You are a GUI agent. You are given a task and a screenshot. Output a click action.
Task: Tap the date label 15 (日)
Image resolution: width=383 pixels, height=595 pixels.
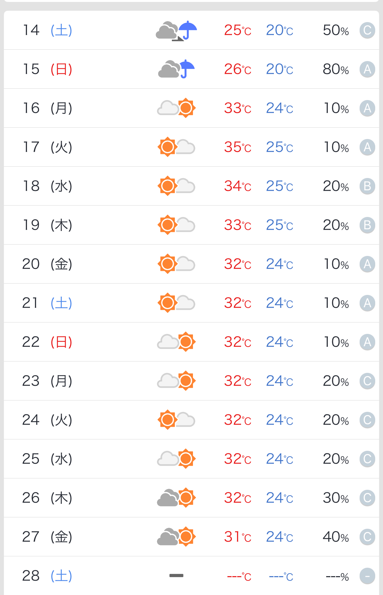click(x=47, y=69)
